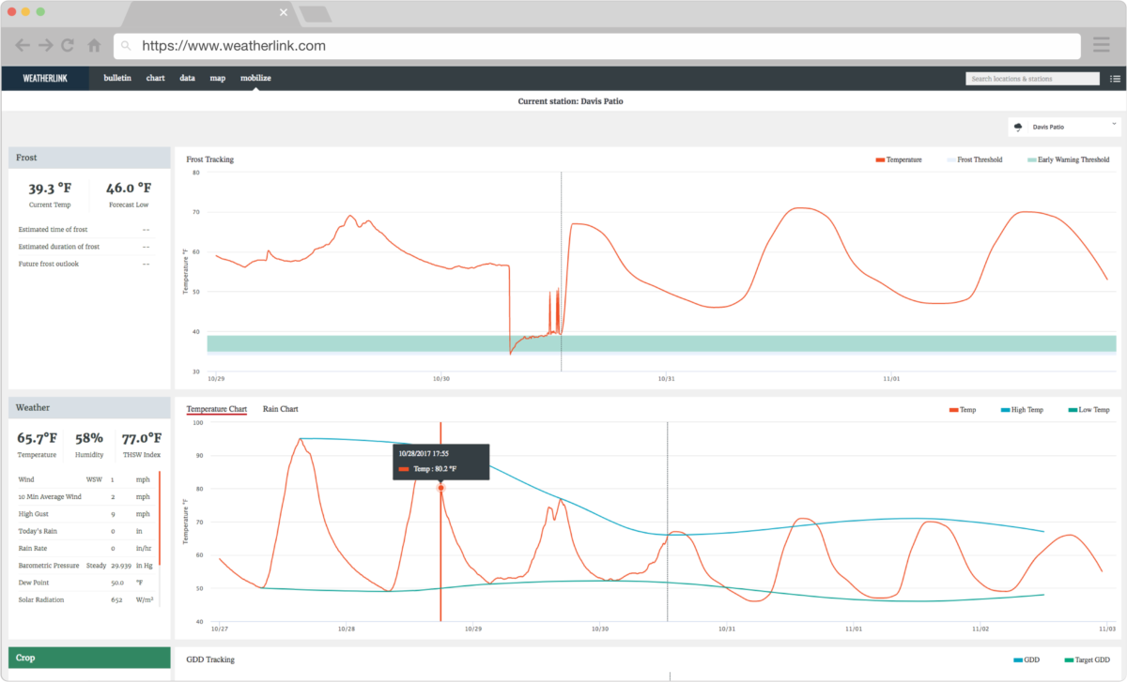
Task: Click the browser home icon
Action: click(93, 44)
